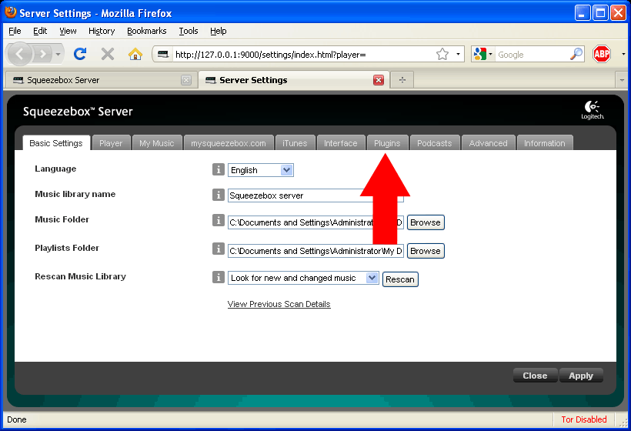Expand the address bar URL history dropdown
The image size is (631, 431).
[458, 54]
